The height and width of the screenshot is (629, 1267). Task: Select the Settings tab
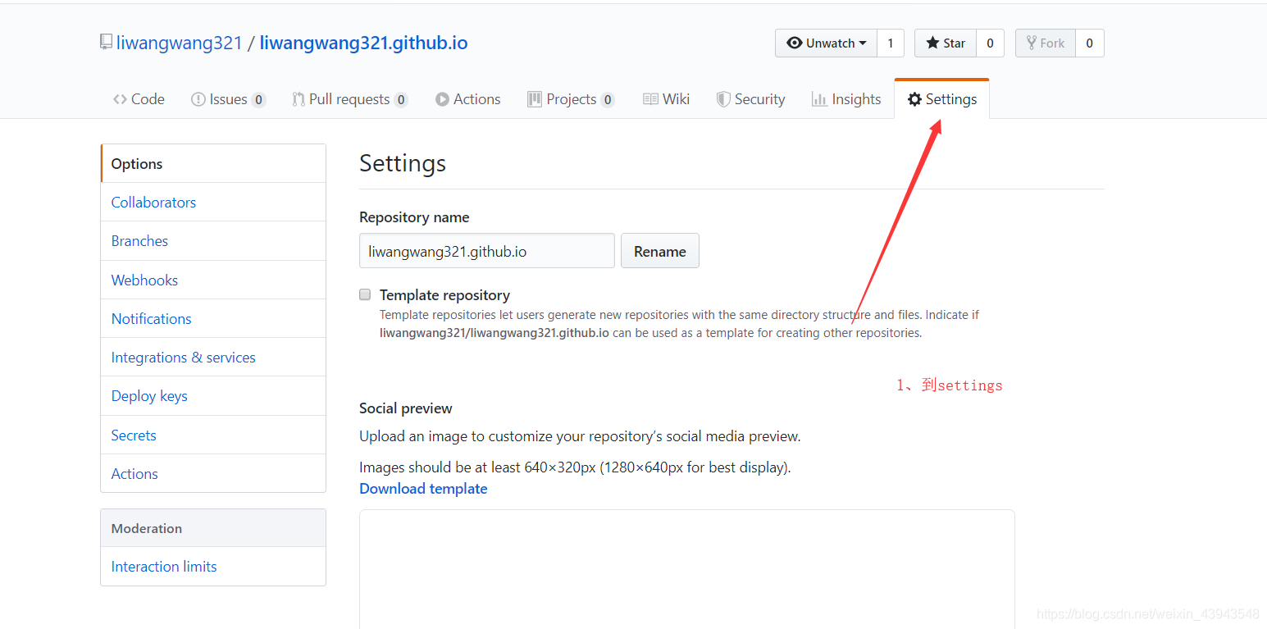941,99
